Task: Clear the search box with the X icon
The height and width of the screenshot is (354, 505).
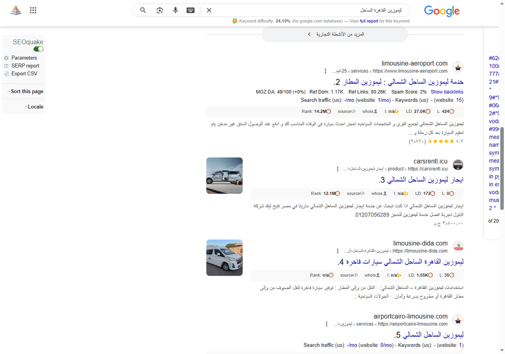Action: [x=209, y=10]
